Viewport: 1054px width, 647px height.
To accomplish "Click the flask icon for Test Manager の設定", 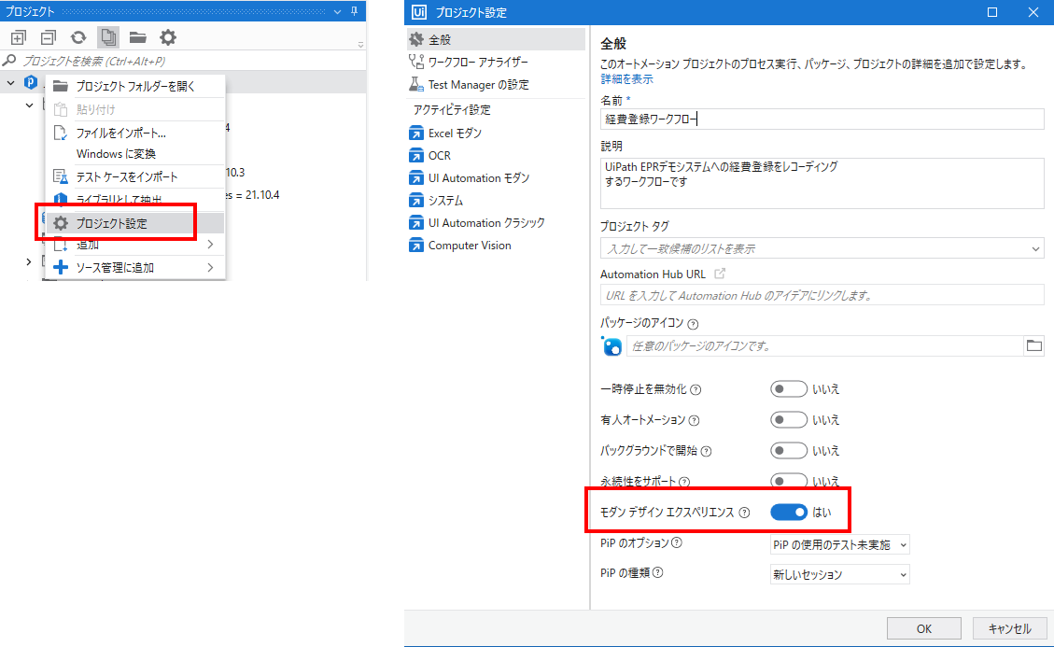I will [x=416, y=85].
